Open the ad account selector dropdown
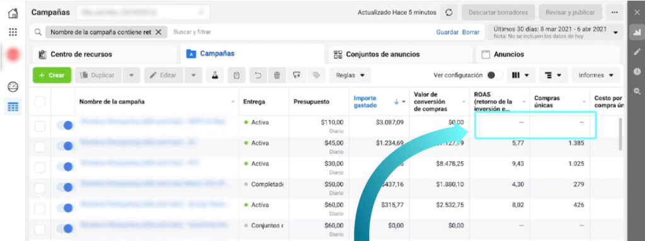 click(x=143, y=13)
